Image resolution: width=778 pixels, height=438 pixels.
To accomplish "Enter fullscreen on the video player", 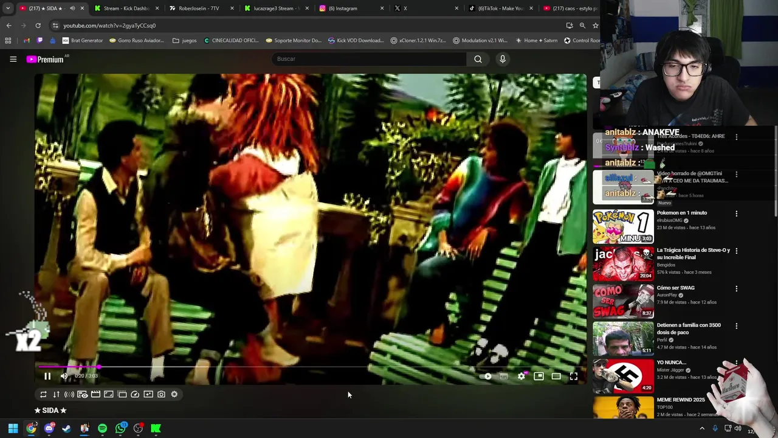I will tap(573, 377).
